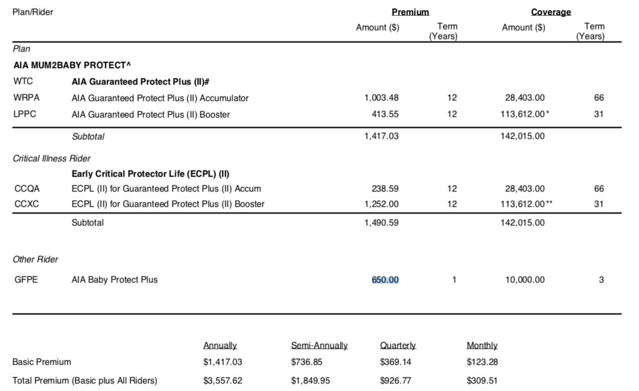
Task: Click the CCQA rider code
Action: pyautogui.click(x=27, y=189)
